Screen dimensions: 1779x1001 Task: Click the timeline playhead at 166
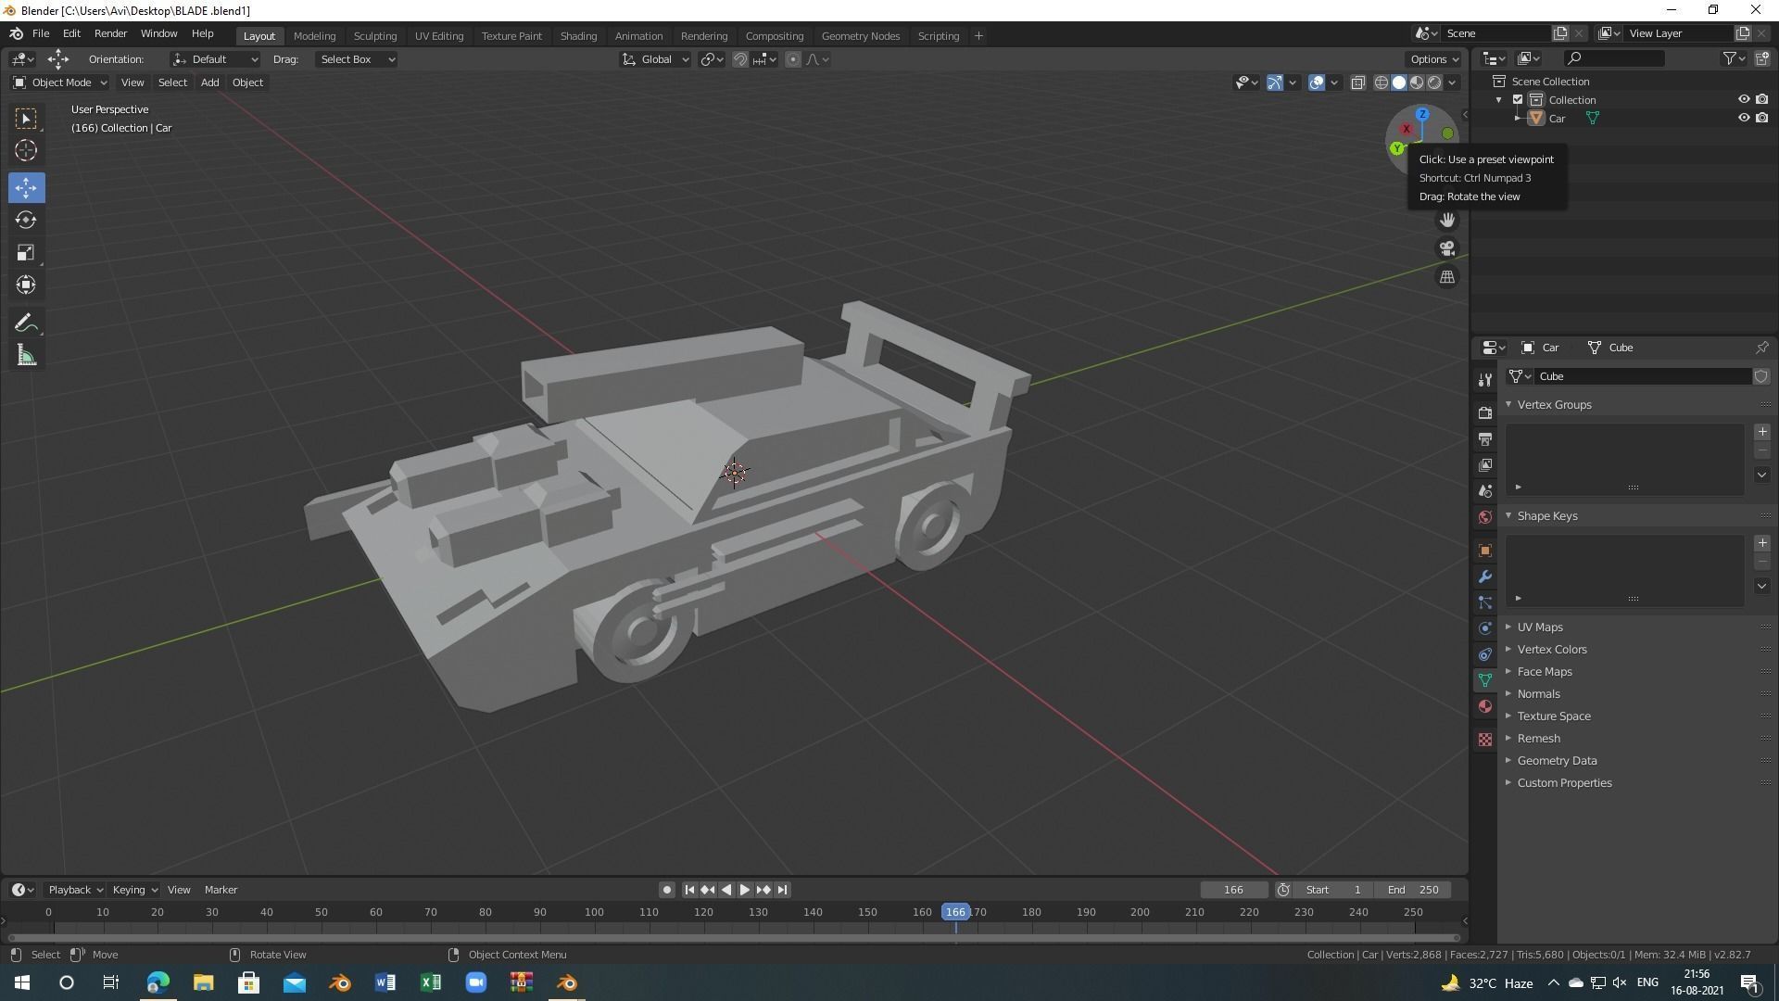[955, 912]
